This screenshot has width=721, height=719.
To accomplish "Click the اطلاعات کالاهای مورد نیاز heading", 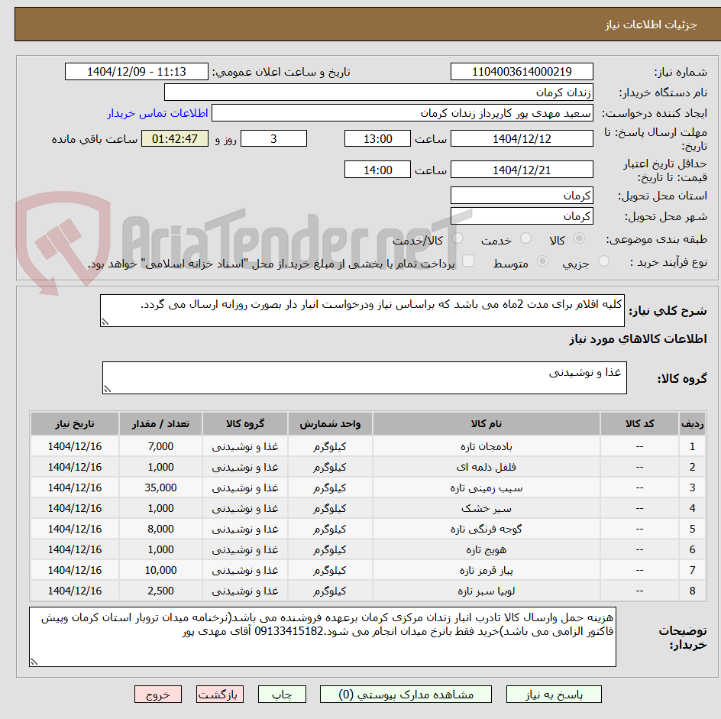I will coord(639,339).
